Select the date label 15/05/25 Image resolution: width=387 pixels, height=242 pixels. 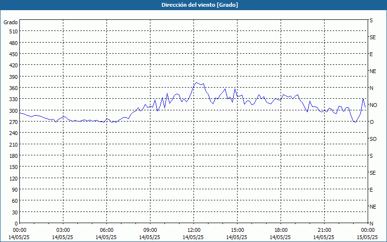pos(368,237)
